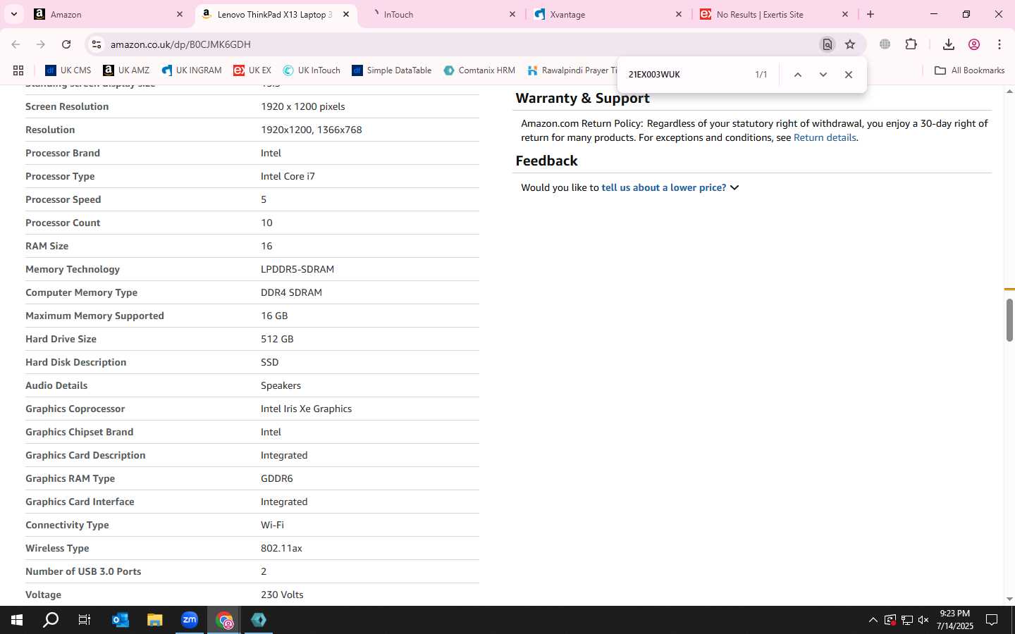Open the Extensions puzzle icon

click(911, 44)
